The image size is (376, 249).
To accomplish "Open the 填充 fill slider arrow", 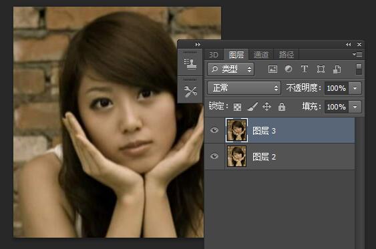I will 355,107.
